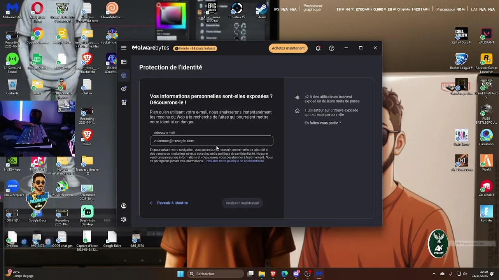Open File Explorer from the taskbar
This screenshot has width=499, height=280.
pos(262,274)
